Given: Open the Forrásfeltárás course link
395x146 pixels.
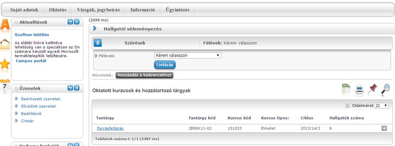Looking at the screenshot, I should (110, 128).
